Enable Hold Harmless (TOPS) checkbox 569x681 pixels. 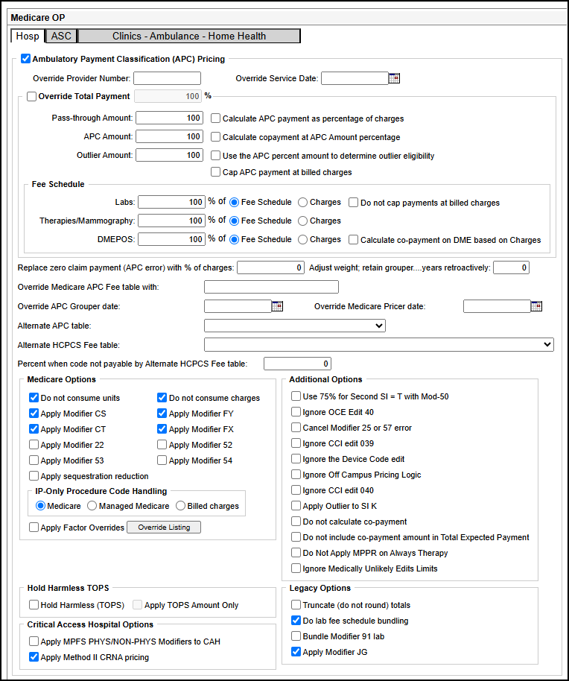tap(34, 604)
